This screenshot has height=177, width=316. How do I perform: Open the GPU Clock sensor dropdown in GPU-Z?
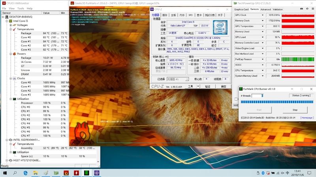tap(262, 15)
